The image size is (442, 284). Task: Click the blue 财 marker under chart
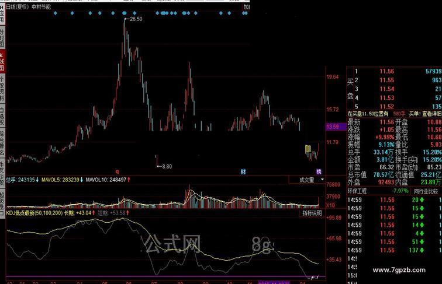pyautogui.click(x=243, y=171)
